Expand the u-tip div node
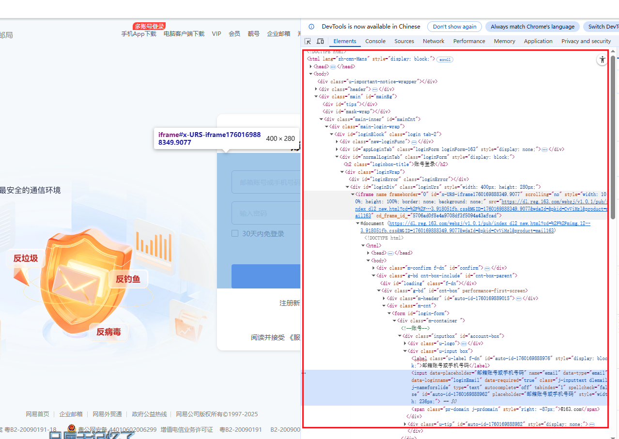 [x=405, y=424]
